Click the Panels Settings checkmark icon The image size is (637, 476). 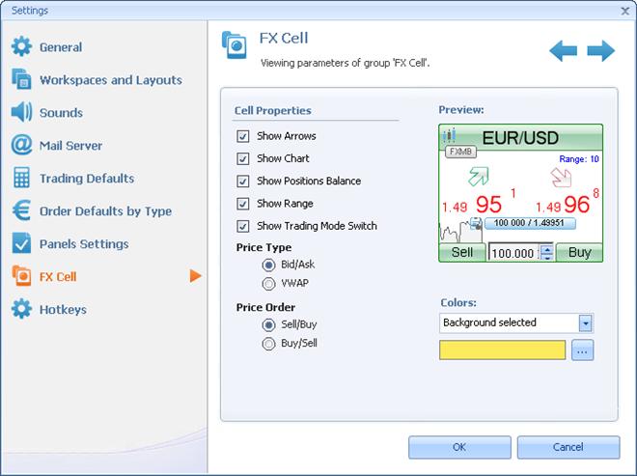pyautogui.click(x=21, y=243)
